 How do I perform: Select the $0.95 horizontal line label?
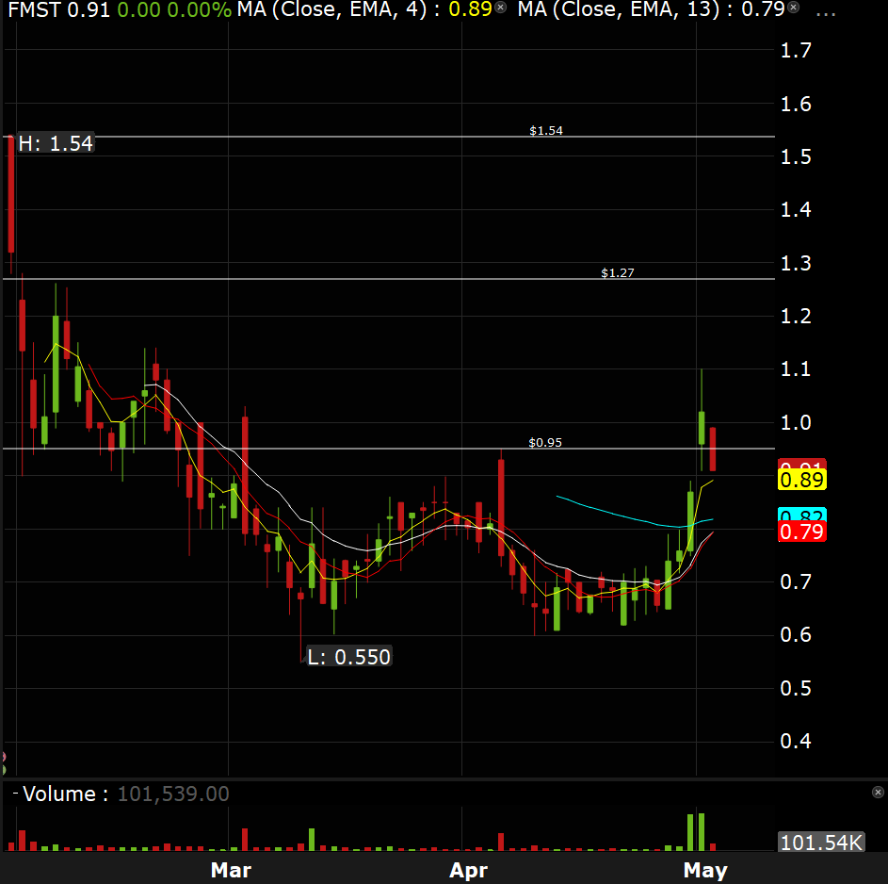[544, 441]
